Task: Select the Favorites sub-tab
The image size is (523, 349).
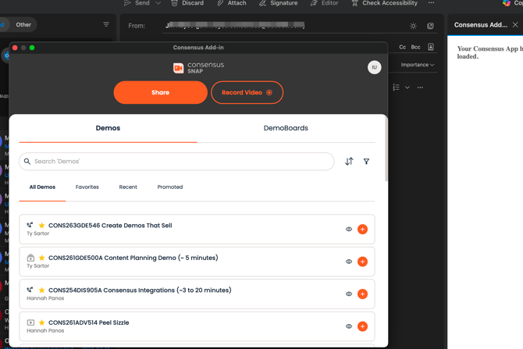Action: click(x=87, y=187)
